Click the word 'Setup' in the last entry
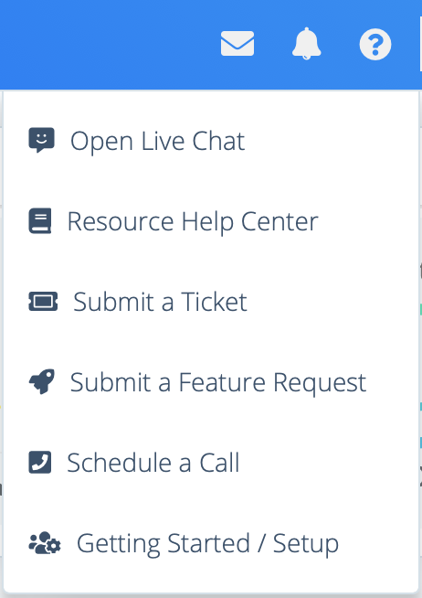The image size is (422, 598). [306, 544]
